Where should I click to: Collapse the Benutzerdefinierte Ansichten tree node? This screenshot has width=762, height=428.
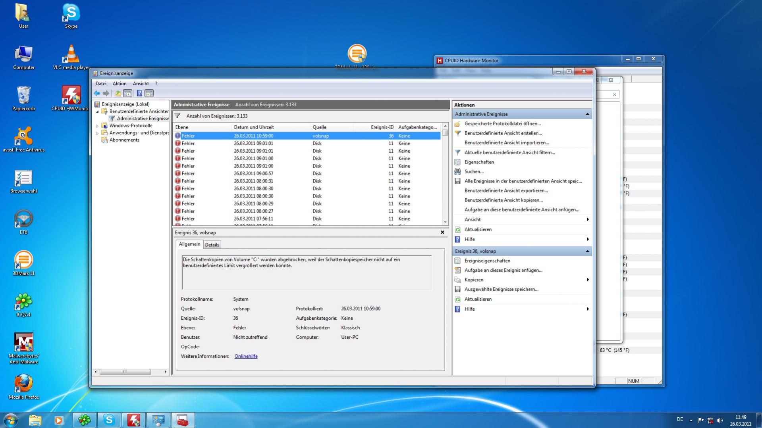pyautogui.click(x=97, y=111)
